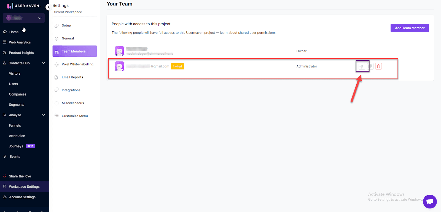
Task: Open the live chat bubble widget
Action: pos(430,202)
